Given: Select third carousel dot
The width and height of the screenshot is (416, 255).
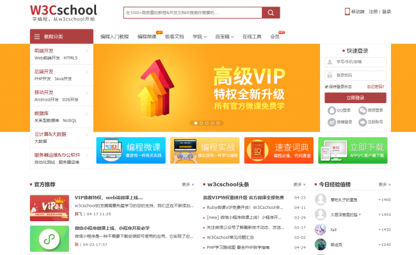Looking at the screenshot, I should click(207, 123).
